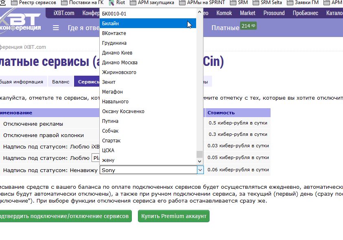Click the dropdown list scroll-up arrow

(x=199, y=12)
